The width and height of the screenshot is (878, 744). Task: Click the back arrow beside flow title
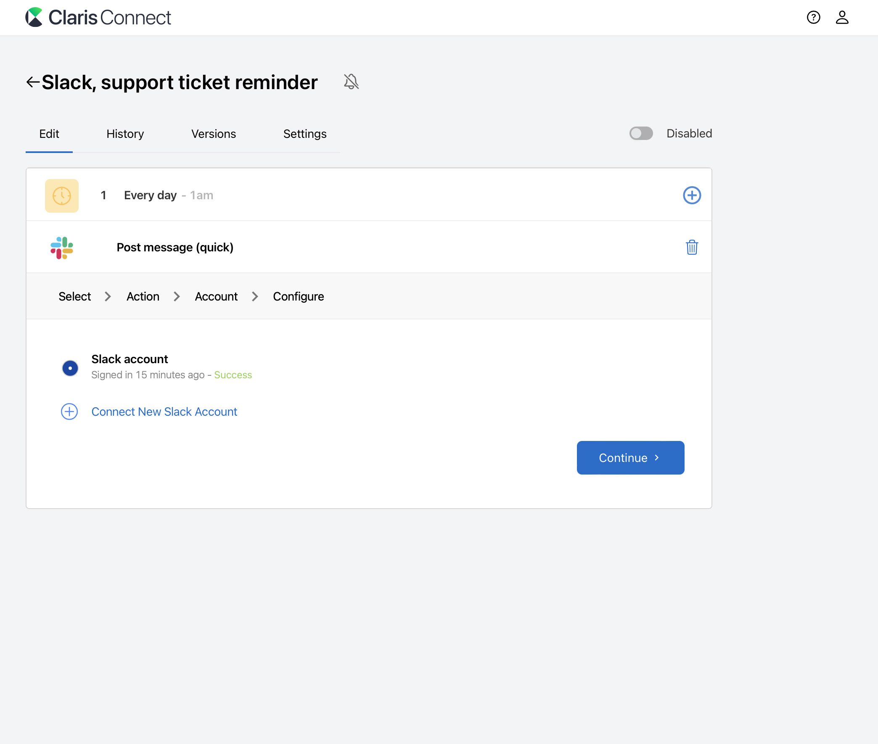click(x=33, y=82)
